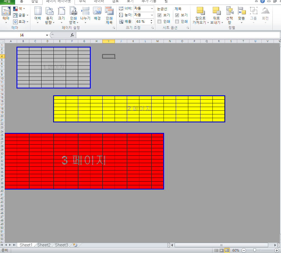Open the 색 theme colors menu

click(x=19, y=9)
